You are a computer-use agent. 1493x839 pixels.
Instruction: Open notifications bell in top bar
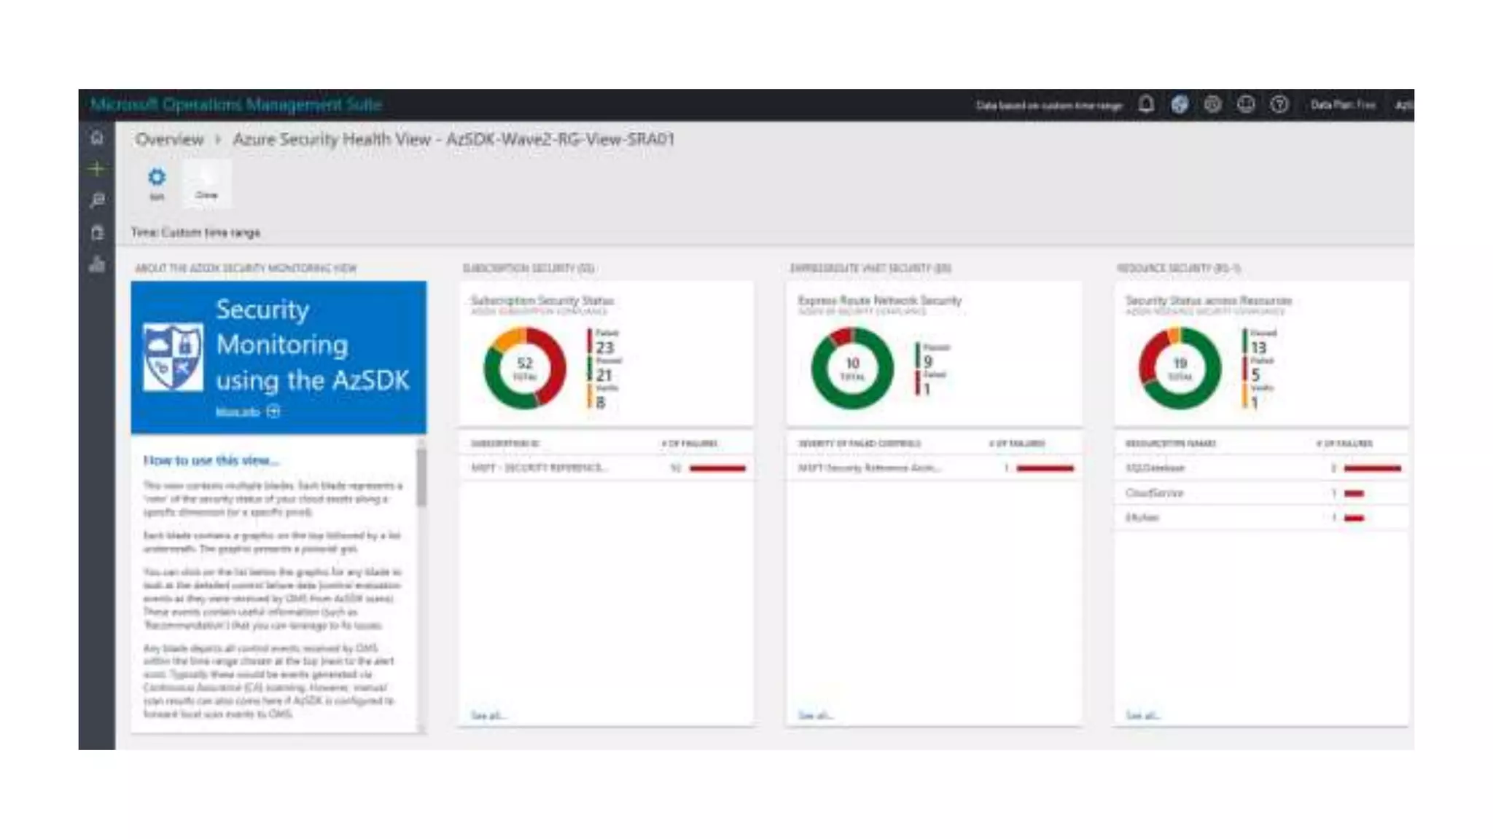1146,105
